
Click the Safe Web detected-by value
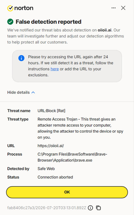pyautogui.click(x=46, y=169)
